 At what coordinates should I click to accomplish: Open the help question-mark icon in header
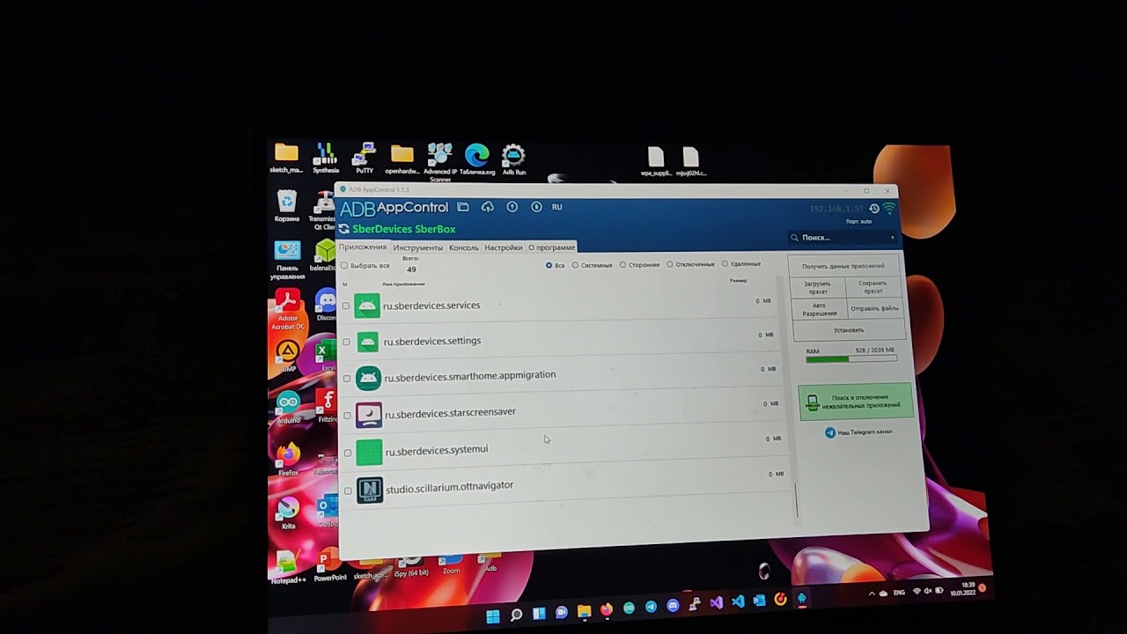512,207
